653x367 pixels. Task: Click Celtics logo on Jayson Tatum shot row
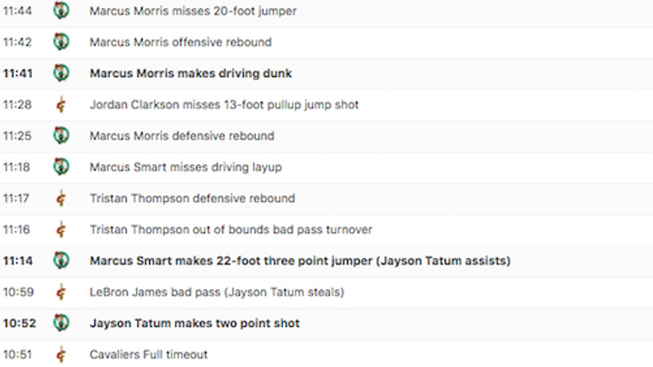pos(62,323)
